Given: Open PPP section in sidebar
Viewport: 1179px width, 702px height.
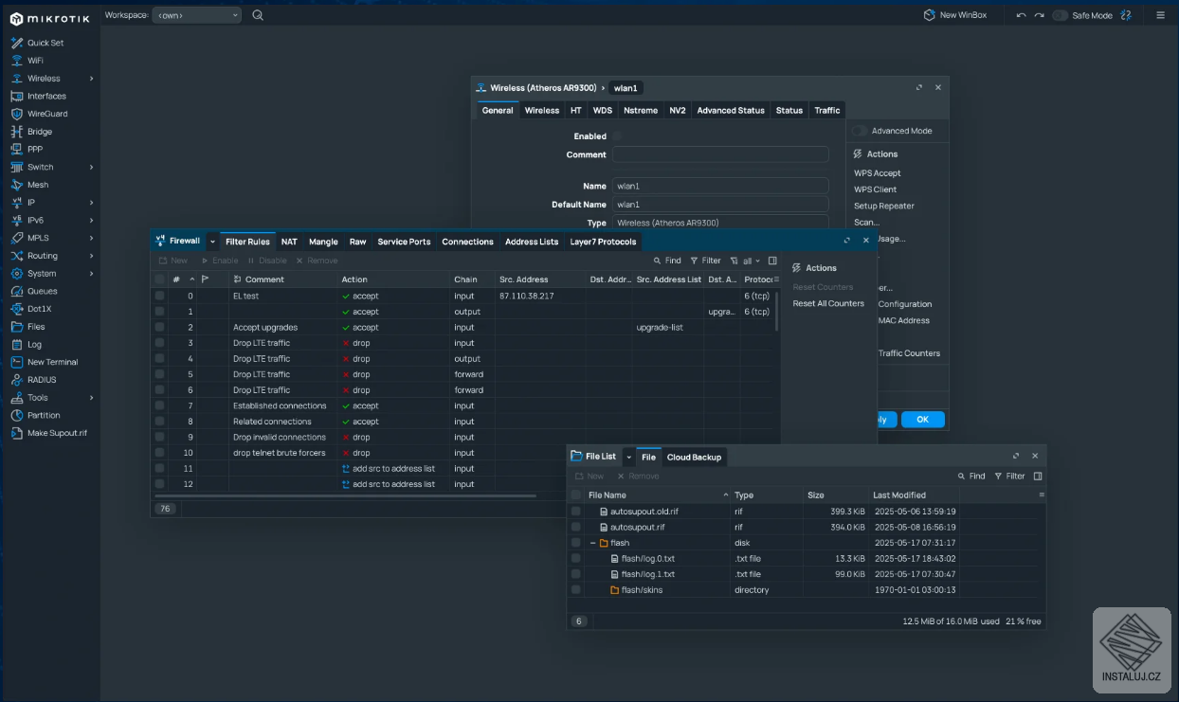Looking at the screenshot, I should (35, 149).
